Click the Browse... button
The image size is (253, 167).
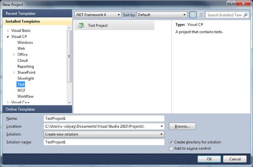point(182,126)
